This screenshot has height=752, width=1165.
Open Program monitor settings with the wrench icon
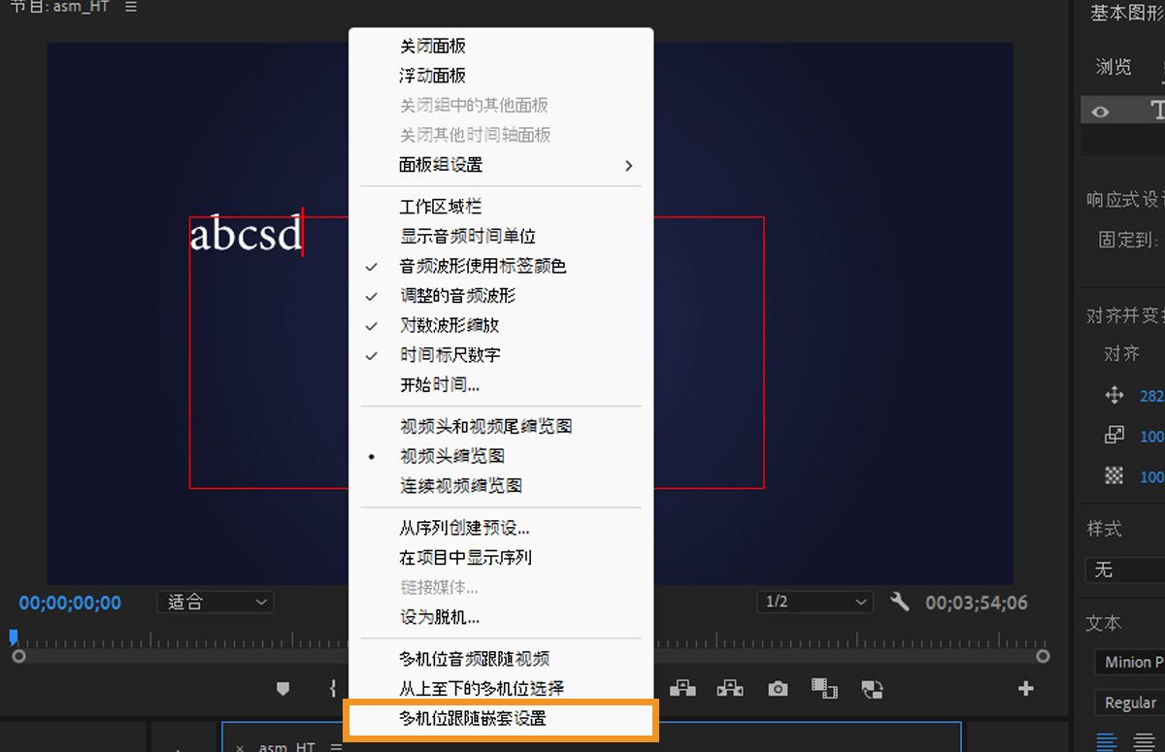click(x=899, y=602)
